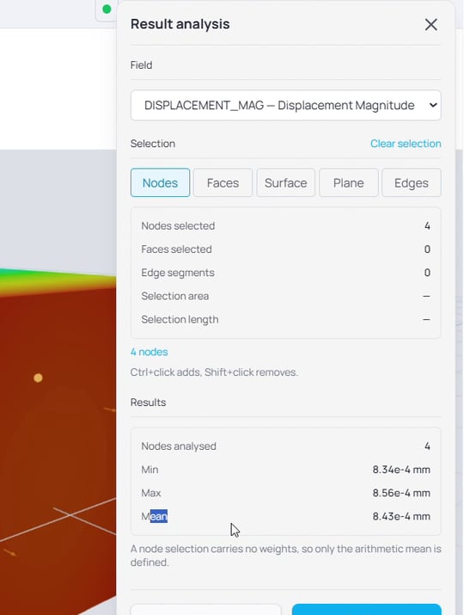Click the blue button at panel bottom

click(x=366, y=610)
